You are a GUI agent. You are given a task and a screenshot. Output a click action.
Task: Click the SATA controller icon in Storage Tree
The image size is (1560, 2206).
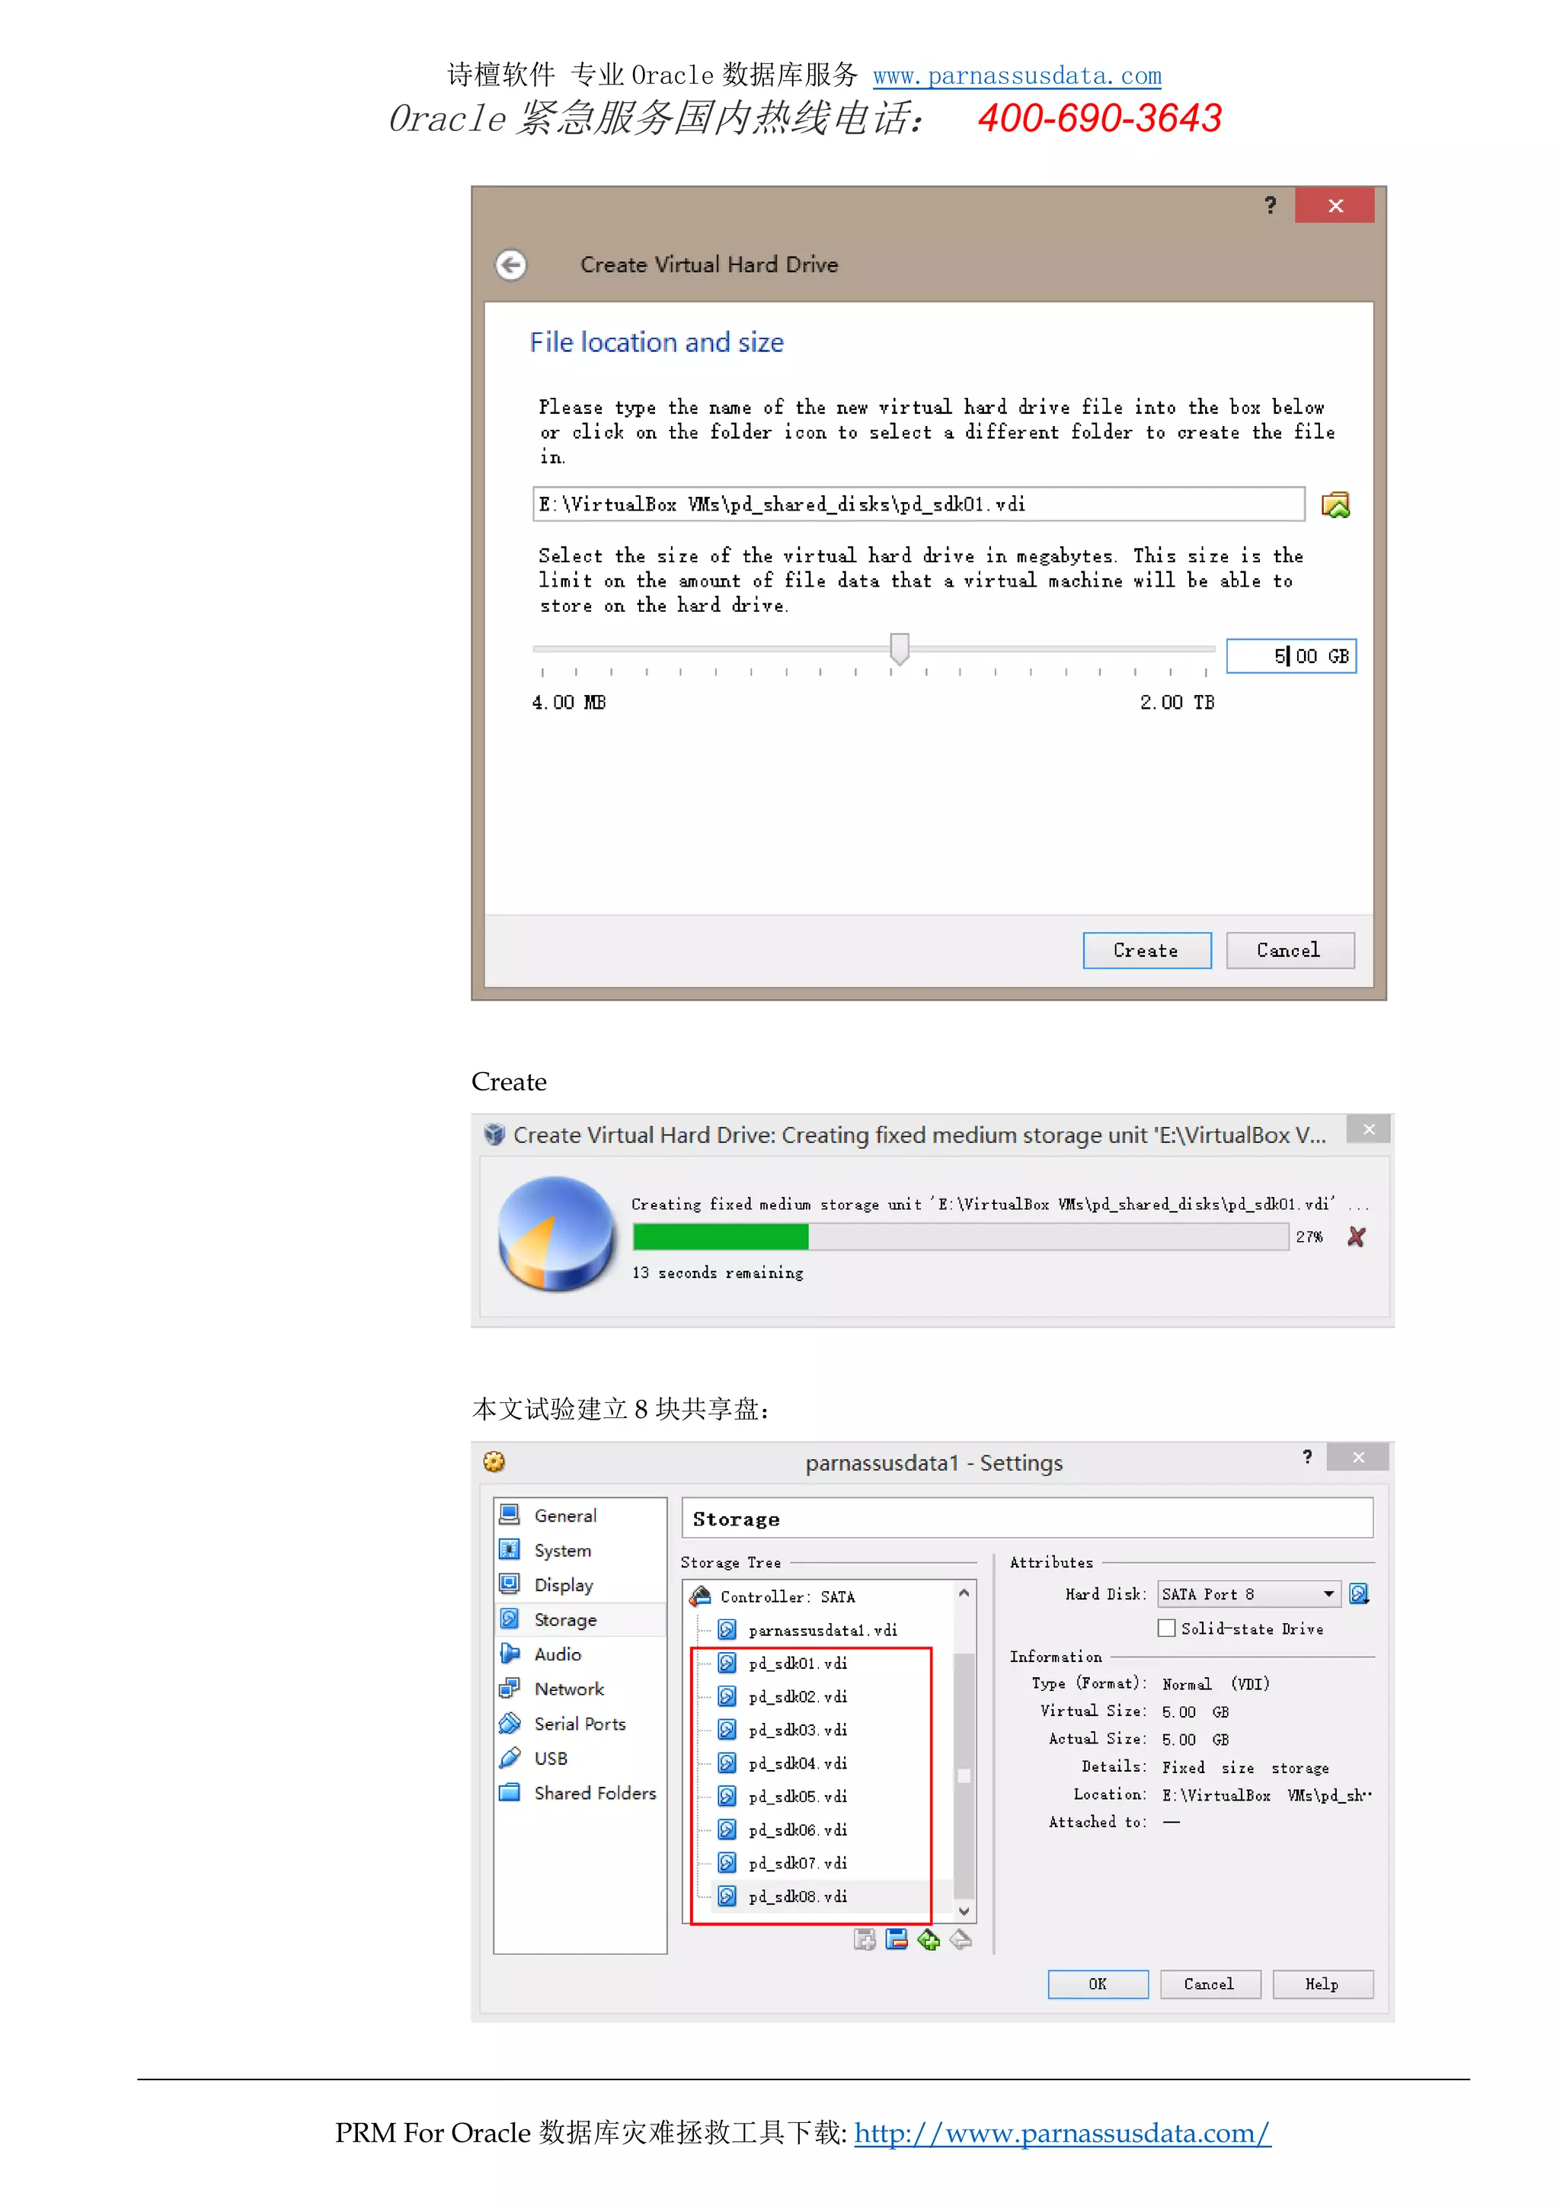[700, 1596]
